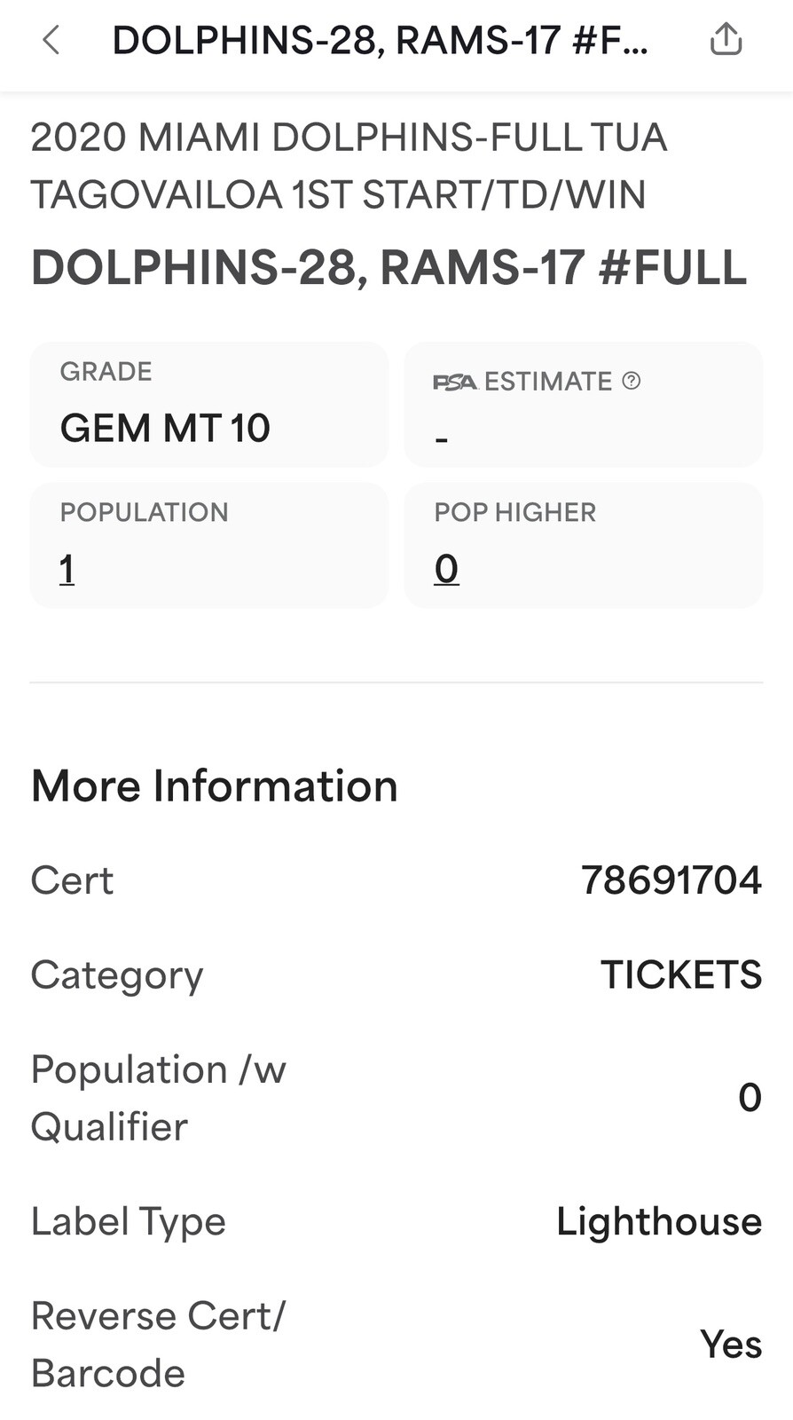
Task: Tap the bold DOLPHINS-28, RAMS-17 #FULL title
Action: coord(389,267)
